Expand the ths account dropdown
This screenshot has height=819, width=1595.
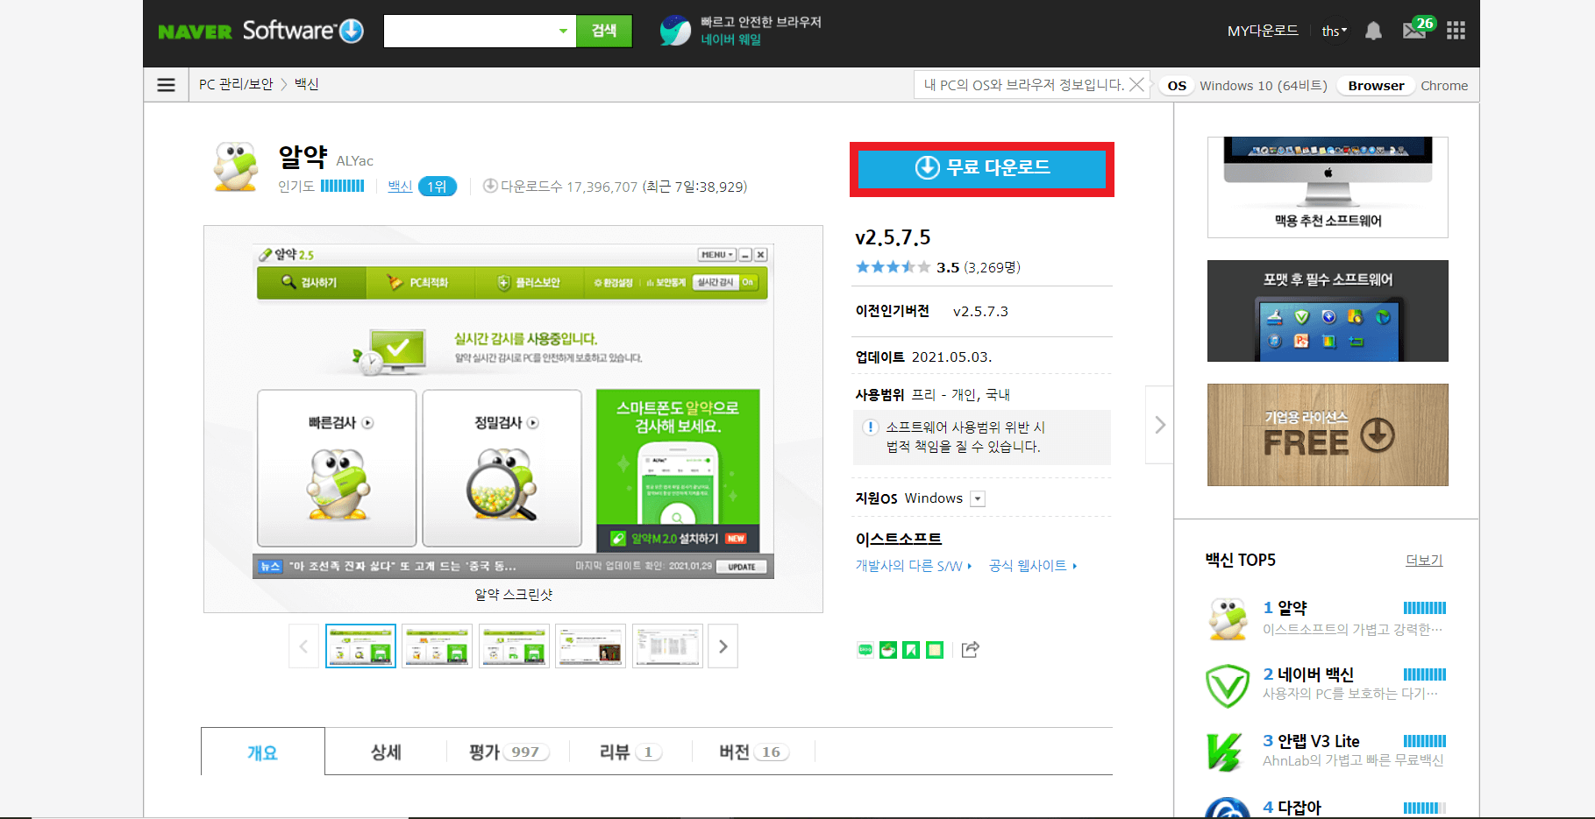tap(1335, 32)
